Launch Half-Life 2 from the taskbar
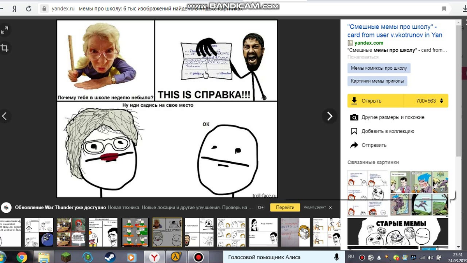The width and height of the screenshot is (467, 263). click(x=176, y=257)
